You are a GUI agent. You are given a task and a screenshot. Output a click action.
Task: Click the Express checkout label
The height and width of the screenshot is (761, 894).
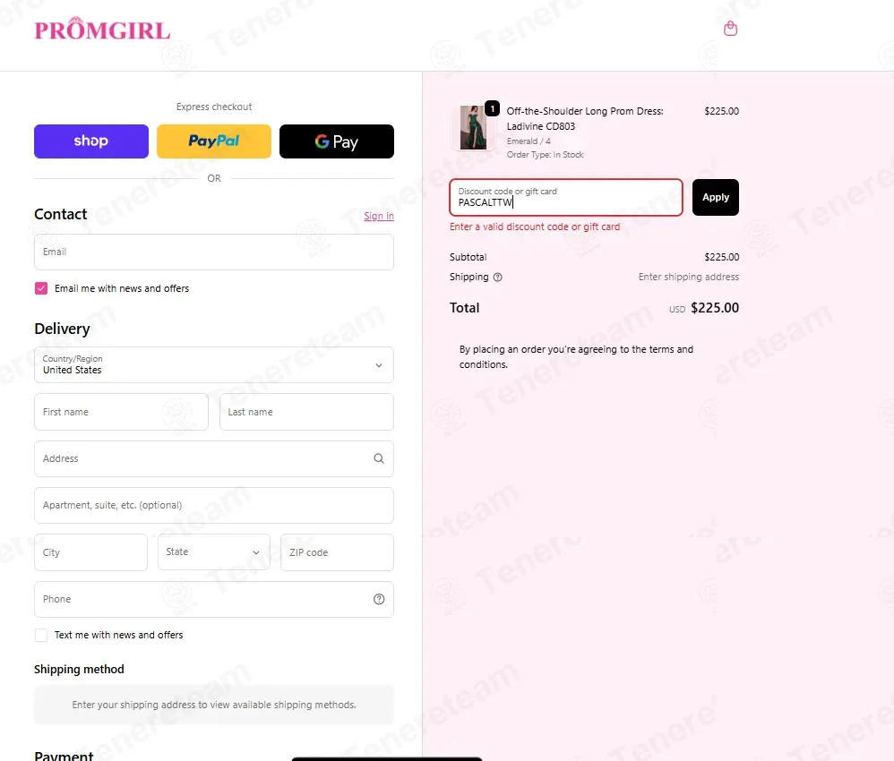[x=214, y=107]
